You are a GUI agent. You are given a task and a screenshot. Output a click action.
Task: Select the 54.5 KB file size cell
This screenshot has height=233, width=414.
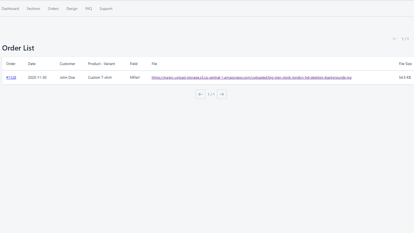(x=405, y=77)
